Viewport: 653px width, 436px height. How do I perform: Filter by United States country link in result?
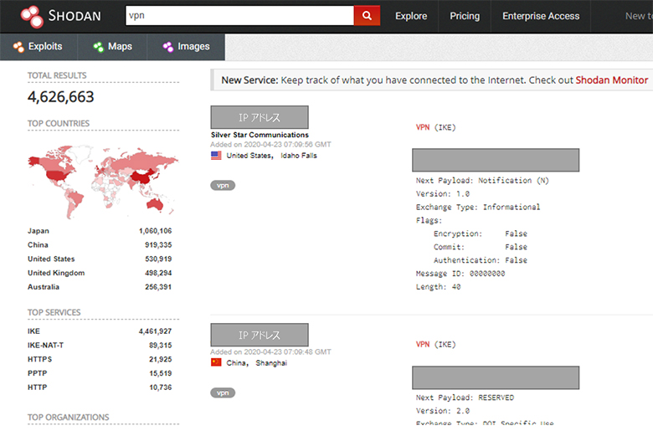point(249,156)
